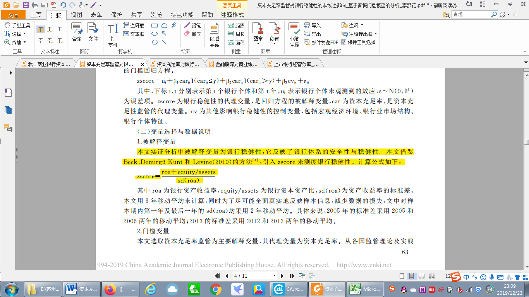Image resolution: width=529 pixels, height=297 pixels.
Task: Export comments with 导出
Action: (312, 34)
